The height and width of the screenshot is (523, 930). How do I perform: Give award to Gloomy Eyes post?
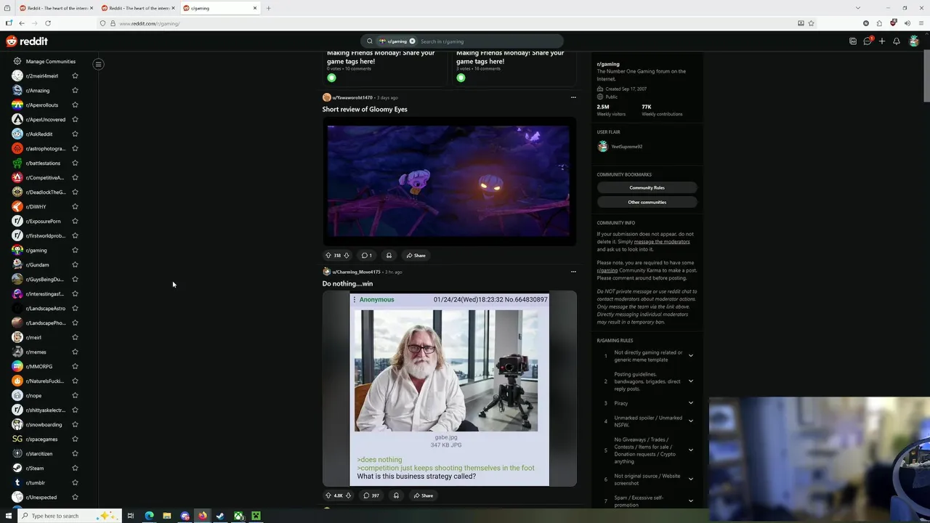pos(389,256)
